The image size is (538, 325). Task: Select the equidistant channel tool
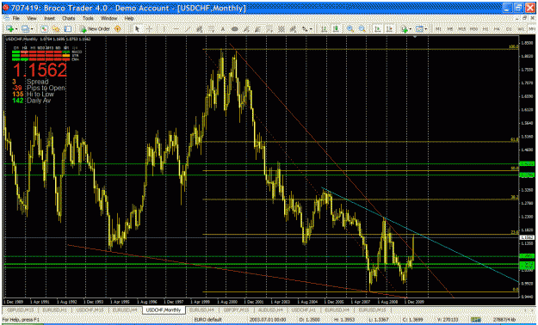click(x=200, y=29)
